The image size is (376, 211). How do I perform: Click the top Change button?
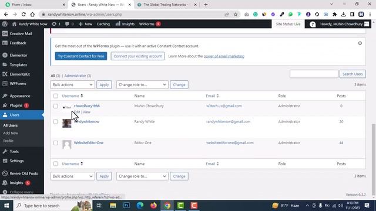pos(179,84)
